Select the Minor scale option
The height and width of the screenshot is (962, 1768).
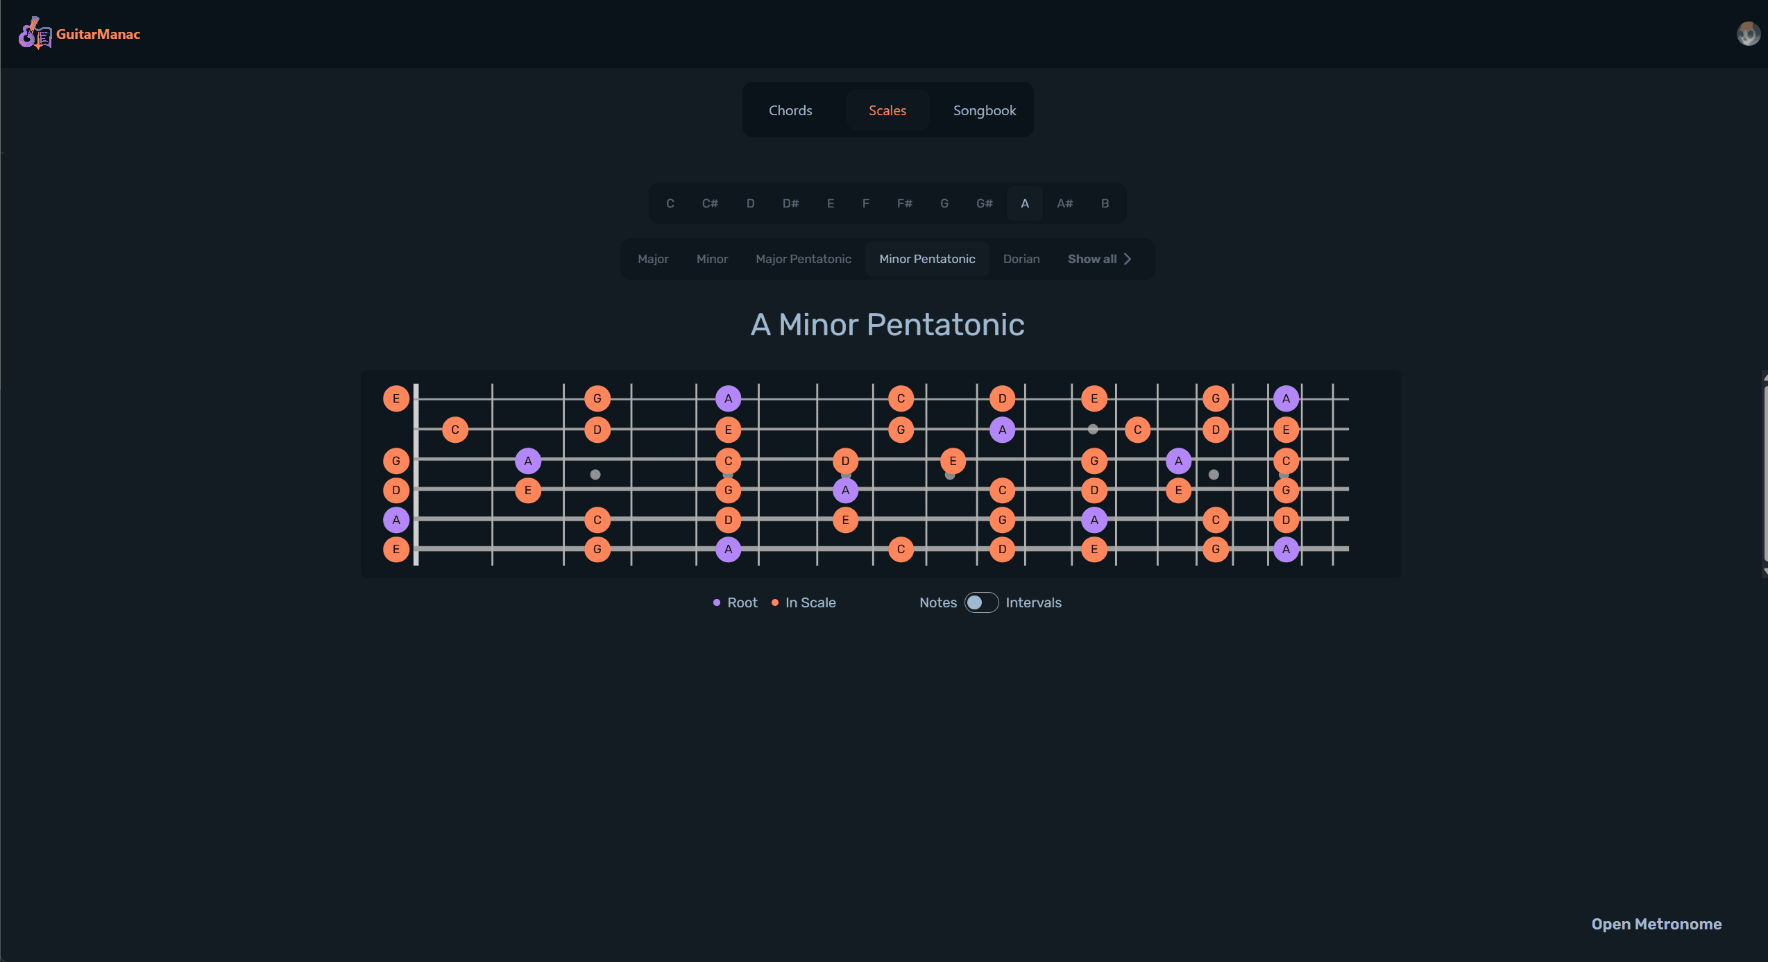pos(712,259)
